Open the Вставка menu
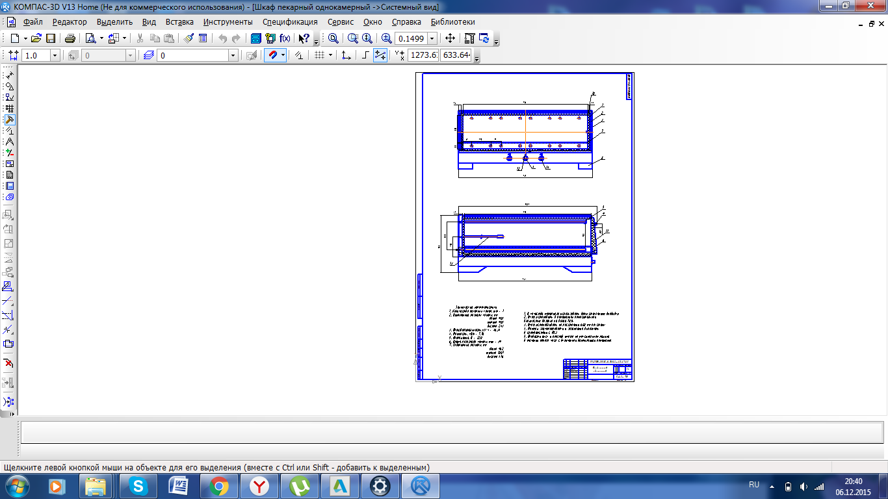 pyautogui.click(x=179, y=21)
